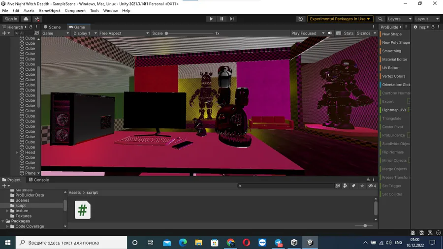The height and width of the screenshot is (249, 443).
Task: Expand the texture folder
Action: coord(7,211)
